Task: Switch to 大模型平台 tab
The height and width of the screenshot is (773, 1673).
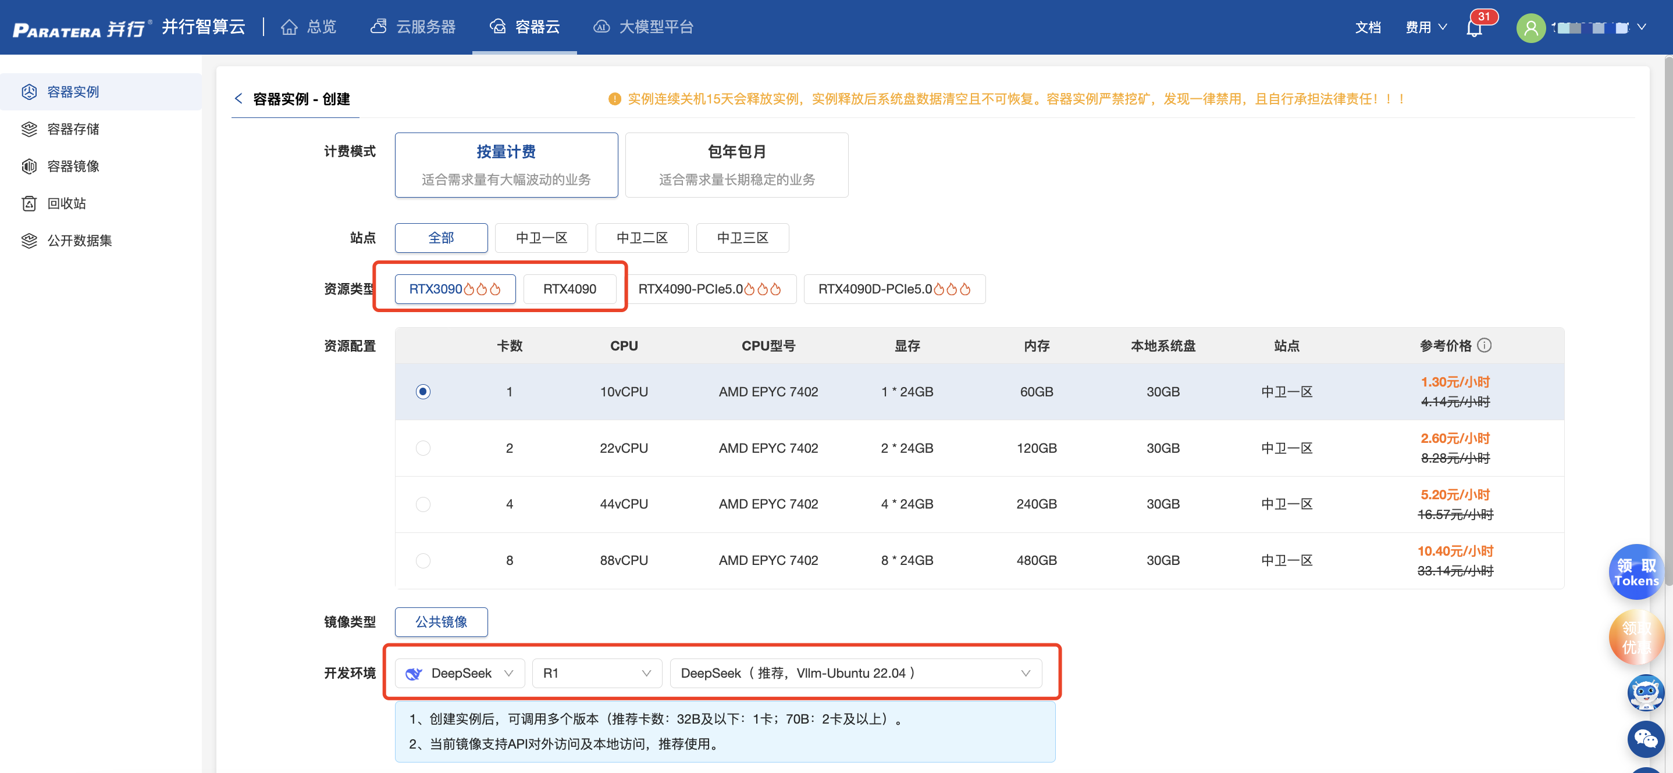Action: tap(643, 27)
